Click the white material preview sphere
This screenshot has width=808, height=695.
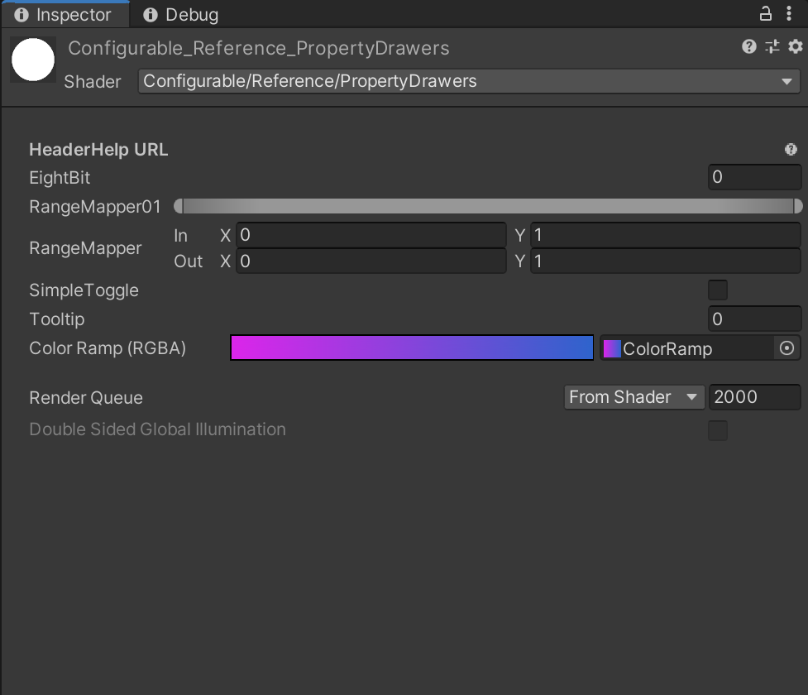pos(33,60)
